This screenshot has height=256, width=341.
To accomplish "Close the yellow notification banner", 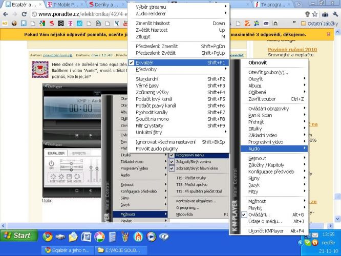I will [329, 34].
